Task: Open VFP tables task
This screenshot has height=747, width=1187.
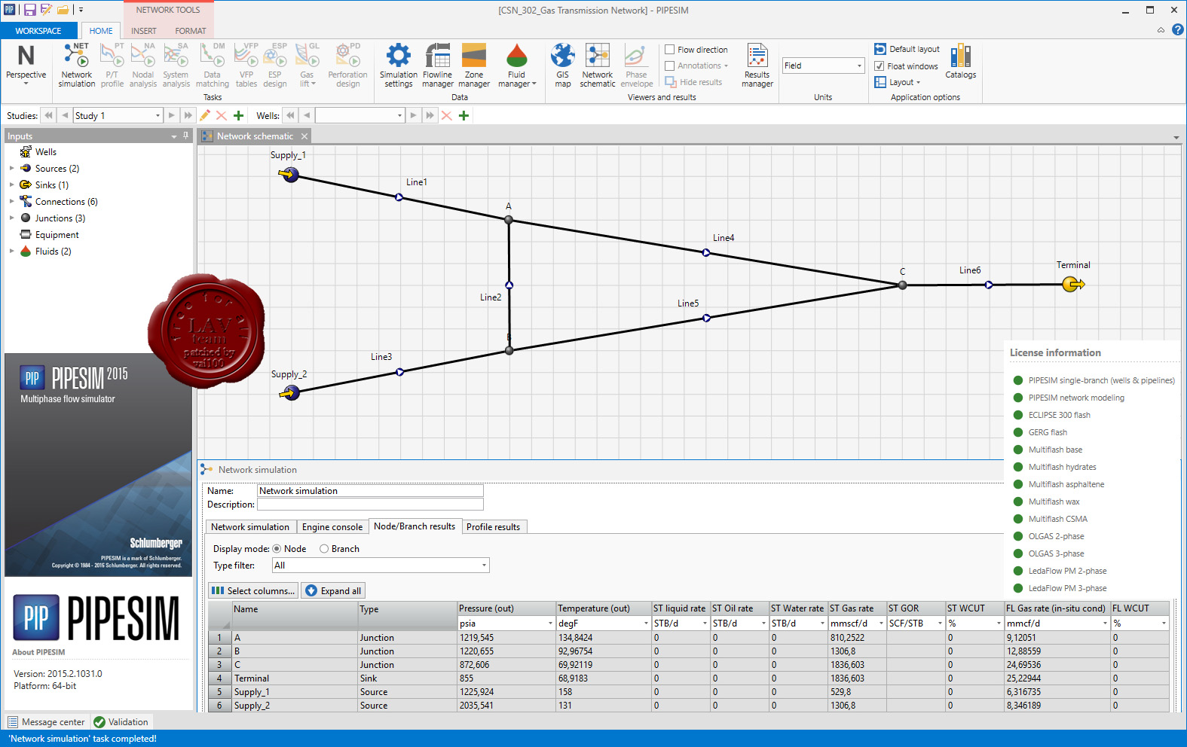Action: click(246, 66)
